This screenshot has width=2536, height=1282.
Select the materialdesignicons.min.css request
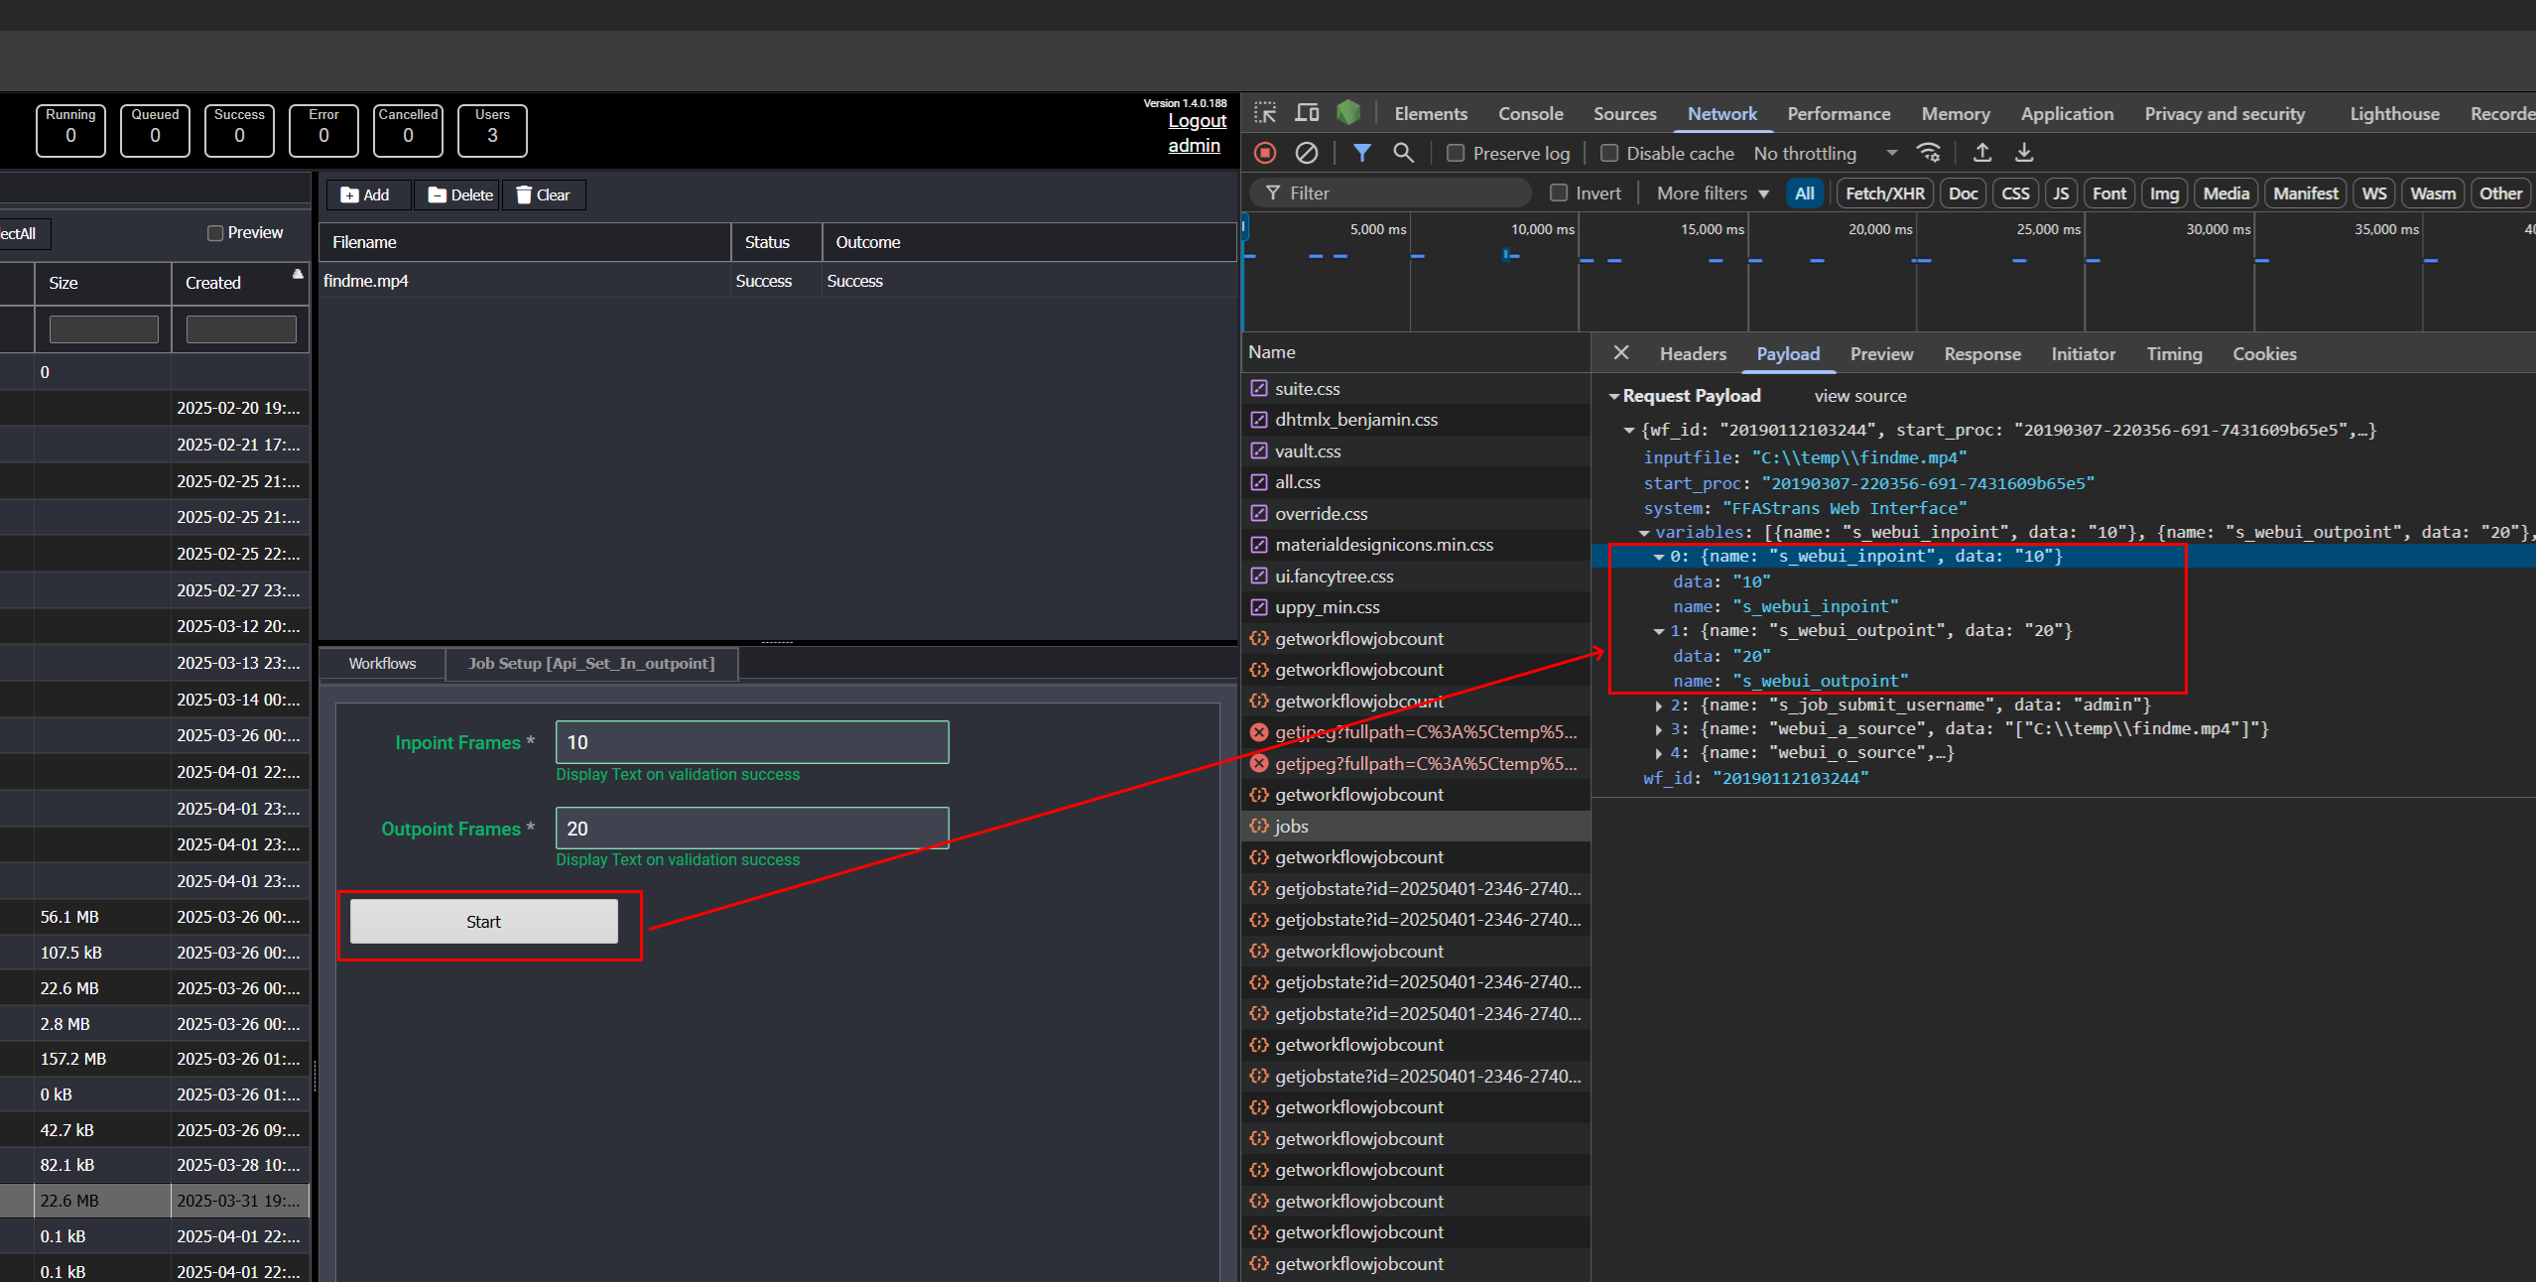point(1416,544)
